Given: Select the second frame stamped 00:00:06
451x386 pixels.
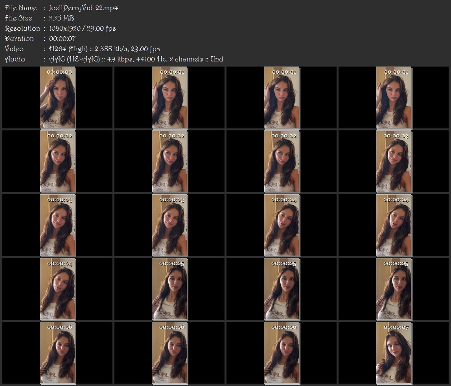Looking at the screenshot, I should click(x=170, y=353).
